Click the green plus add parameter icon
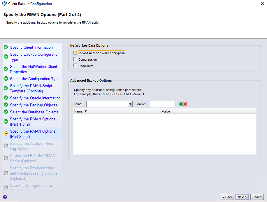 click(x=181, y=104)
